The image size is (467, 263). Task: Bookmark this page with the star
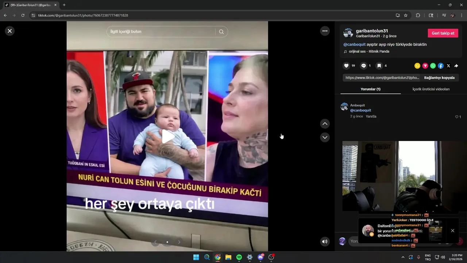[x=406, y=15]
